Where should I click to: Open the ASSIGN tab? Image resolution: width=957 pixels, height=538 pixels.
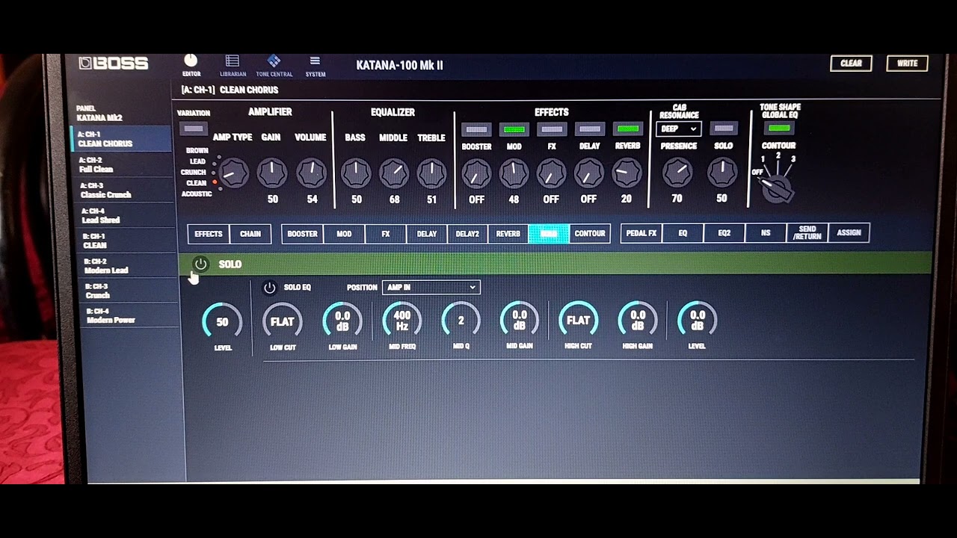coord(849,232)
